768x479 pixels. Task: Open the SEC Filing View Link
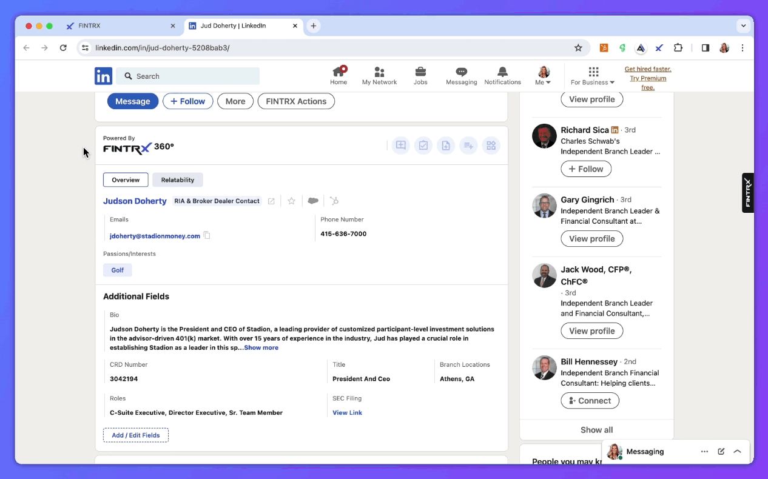347,413
